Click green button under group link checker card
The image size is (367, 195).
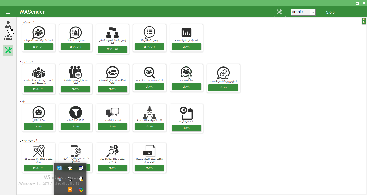click(x=223, y=88)
